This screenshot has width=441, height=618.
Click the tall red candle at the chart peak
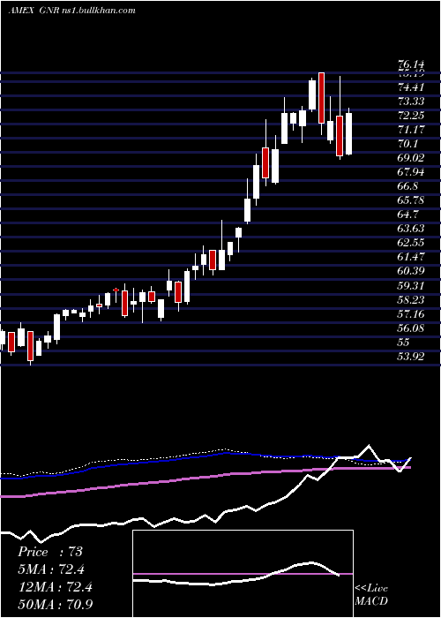(322, 98)
